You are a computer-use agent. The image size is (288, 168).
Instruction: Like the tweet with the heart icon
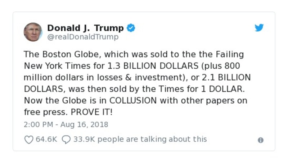(28, 140)
